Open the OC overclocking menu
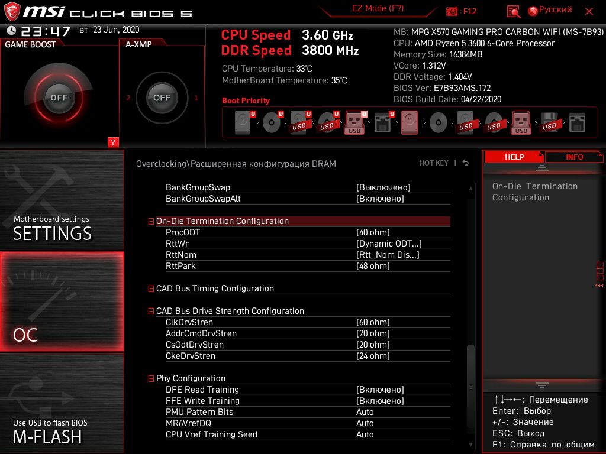The image size is (606, 454). pyautogui.click(x=62, y=301)
